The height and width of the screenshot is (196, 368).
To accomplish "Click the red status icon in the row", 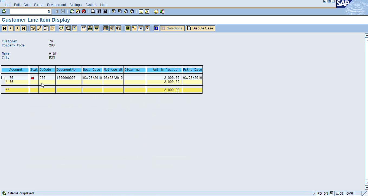I will pos(32,78).
